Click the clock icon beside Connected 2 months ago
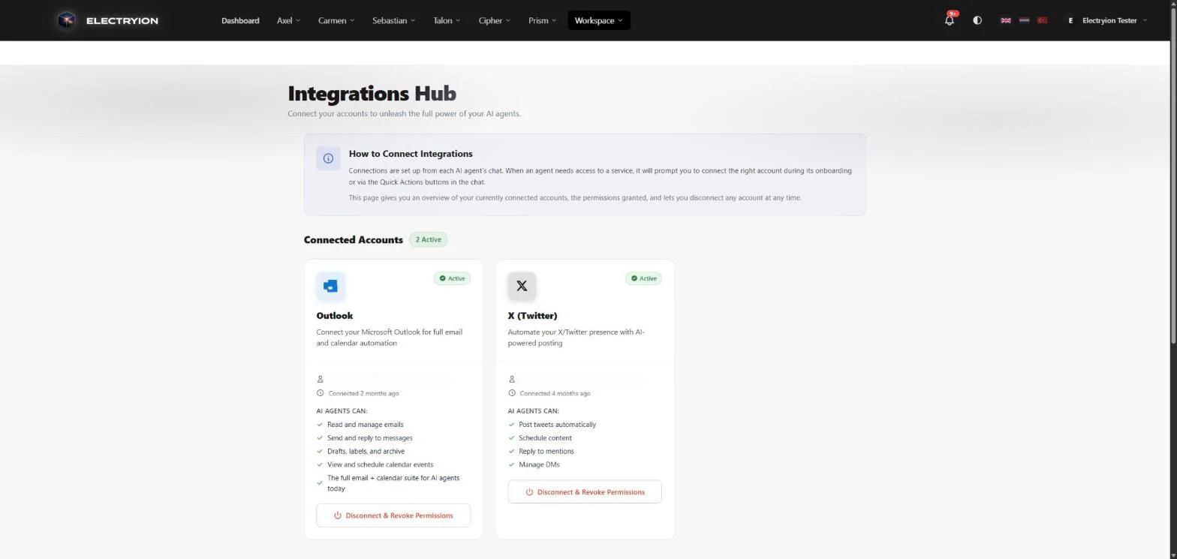This screenshot has height=559, width=1177. [x=320, y=393]
